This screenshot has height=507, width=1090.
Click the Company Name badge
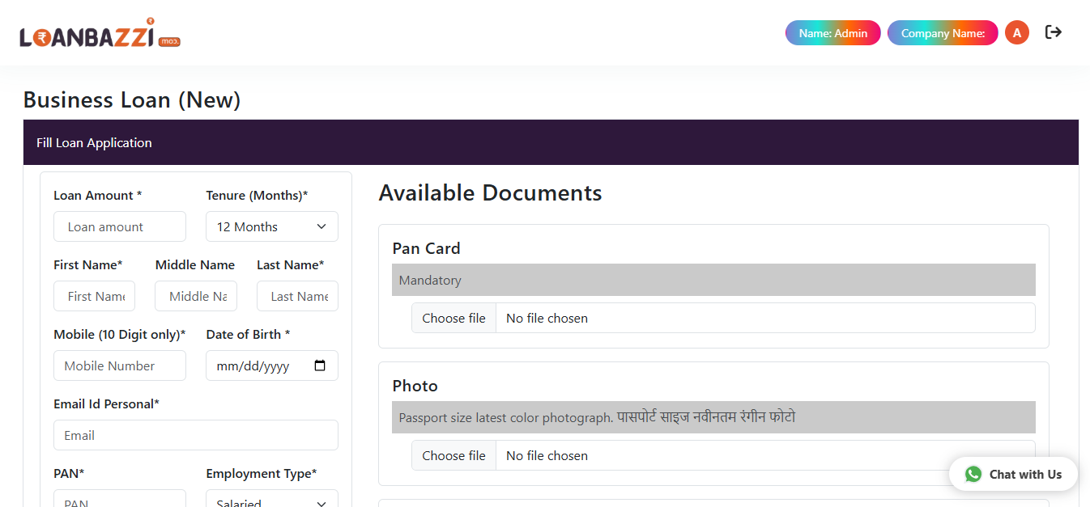[942, 33]
